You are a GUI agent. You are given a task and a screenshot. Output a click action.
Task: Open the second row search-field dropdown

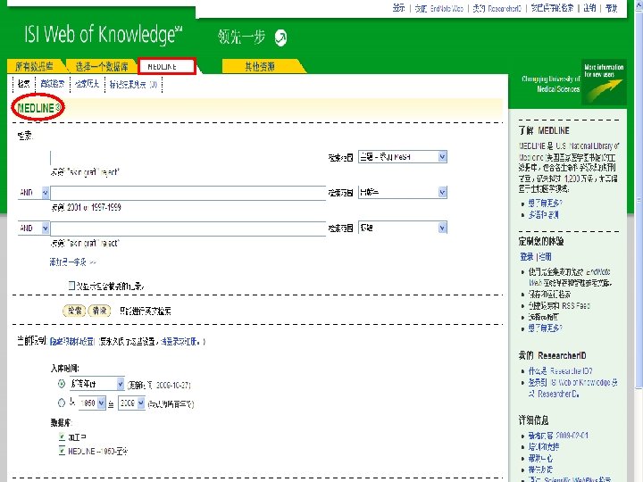[x=403, y=192]
